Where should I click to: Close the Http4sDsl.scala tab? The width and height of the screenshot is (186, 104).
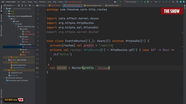(x=120, y=5)
